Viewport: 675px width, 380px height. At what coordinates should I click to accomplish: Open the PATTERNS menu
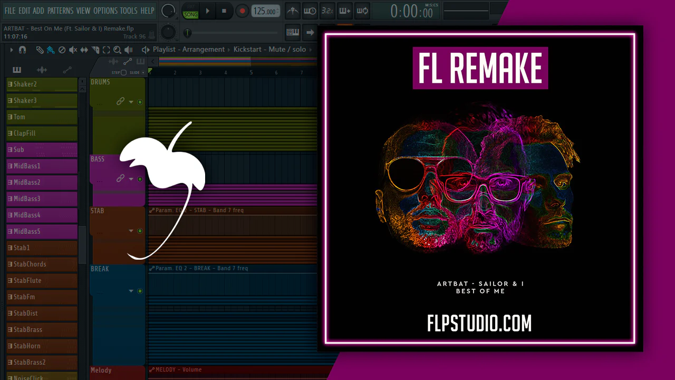click(60, 11)
